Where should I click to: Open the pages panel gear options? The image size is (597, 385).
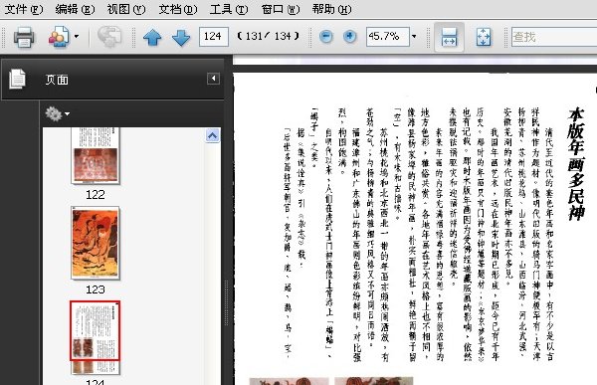57,113
